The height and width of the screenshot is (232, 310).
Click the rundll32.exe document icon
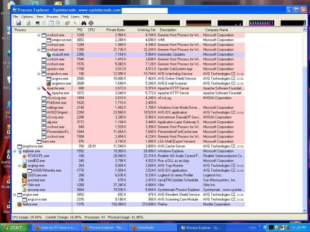tap(24, 161)
